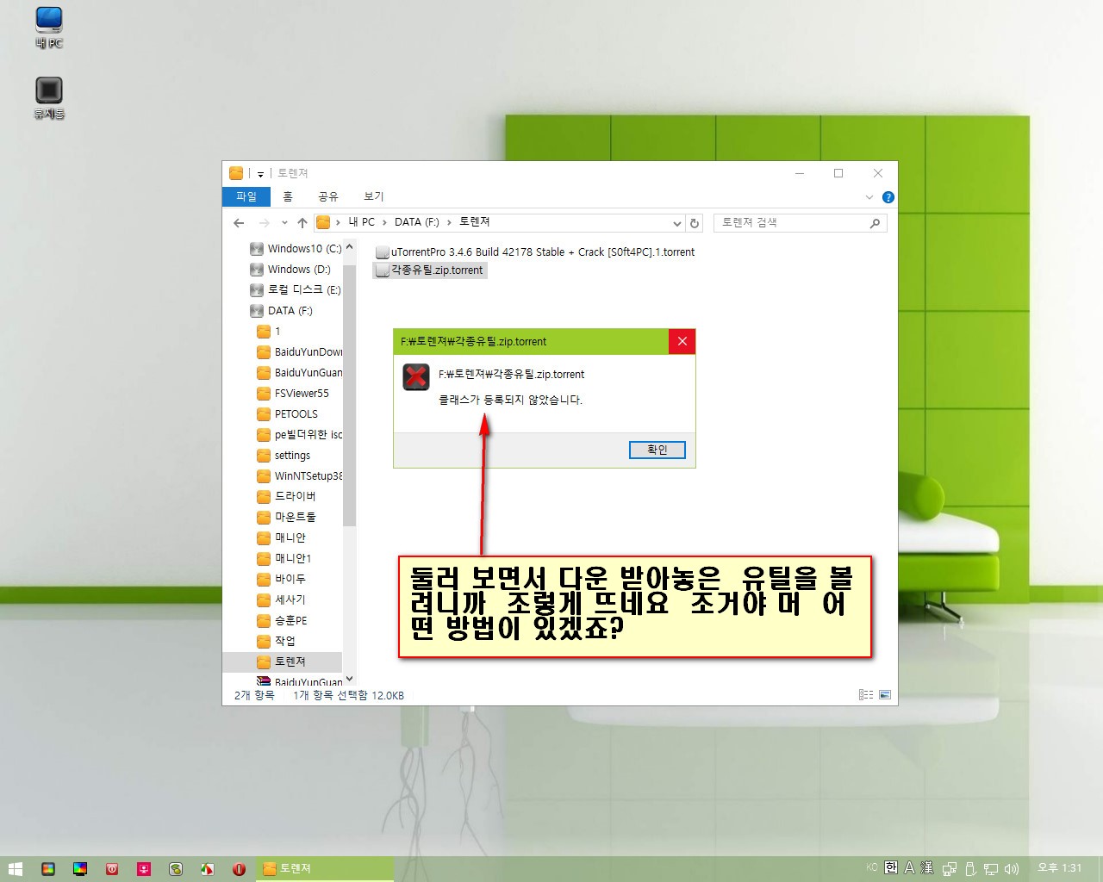Toggle Korean 한 IME indicator in tray
This screenshot has height=882, width=1103.
(x=891, y=868)
